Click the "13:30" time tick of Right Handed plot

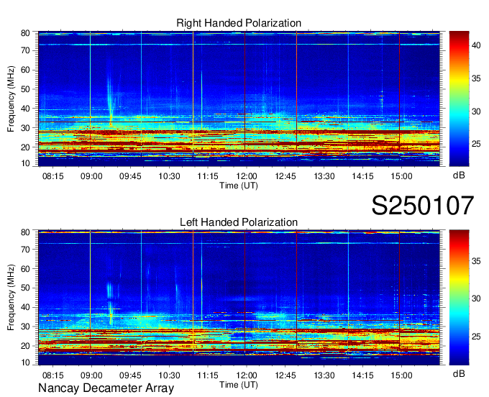324,176
